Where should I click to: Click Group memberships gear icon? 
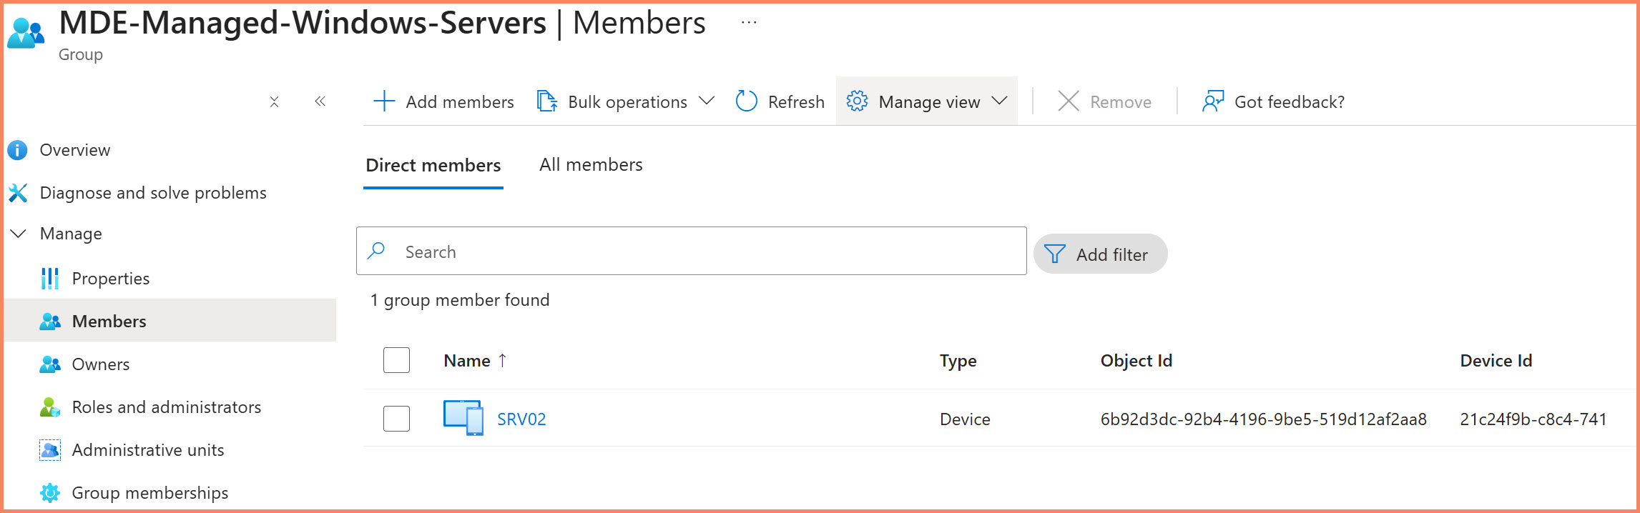coord(49,493)
